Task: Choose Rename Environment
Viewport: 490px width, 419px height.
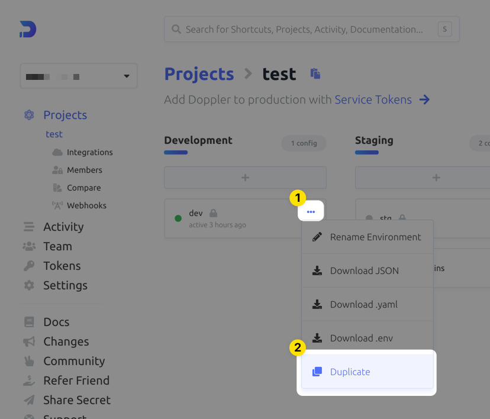Action: (367, 237)
